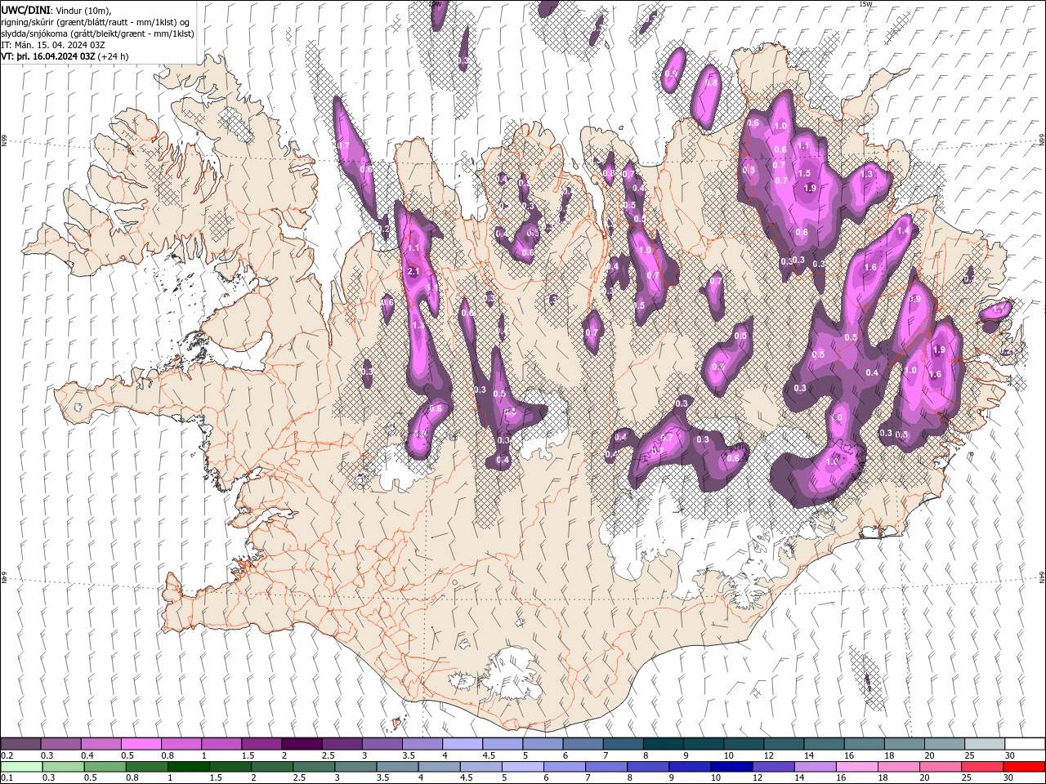This screenshot has height=784, width=1046.
Task: Click the 'UWC/DINI' title text
Action: coord(27,10)
